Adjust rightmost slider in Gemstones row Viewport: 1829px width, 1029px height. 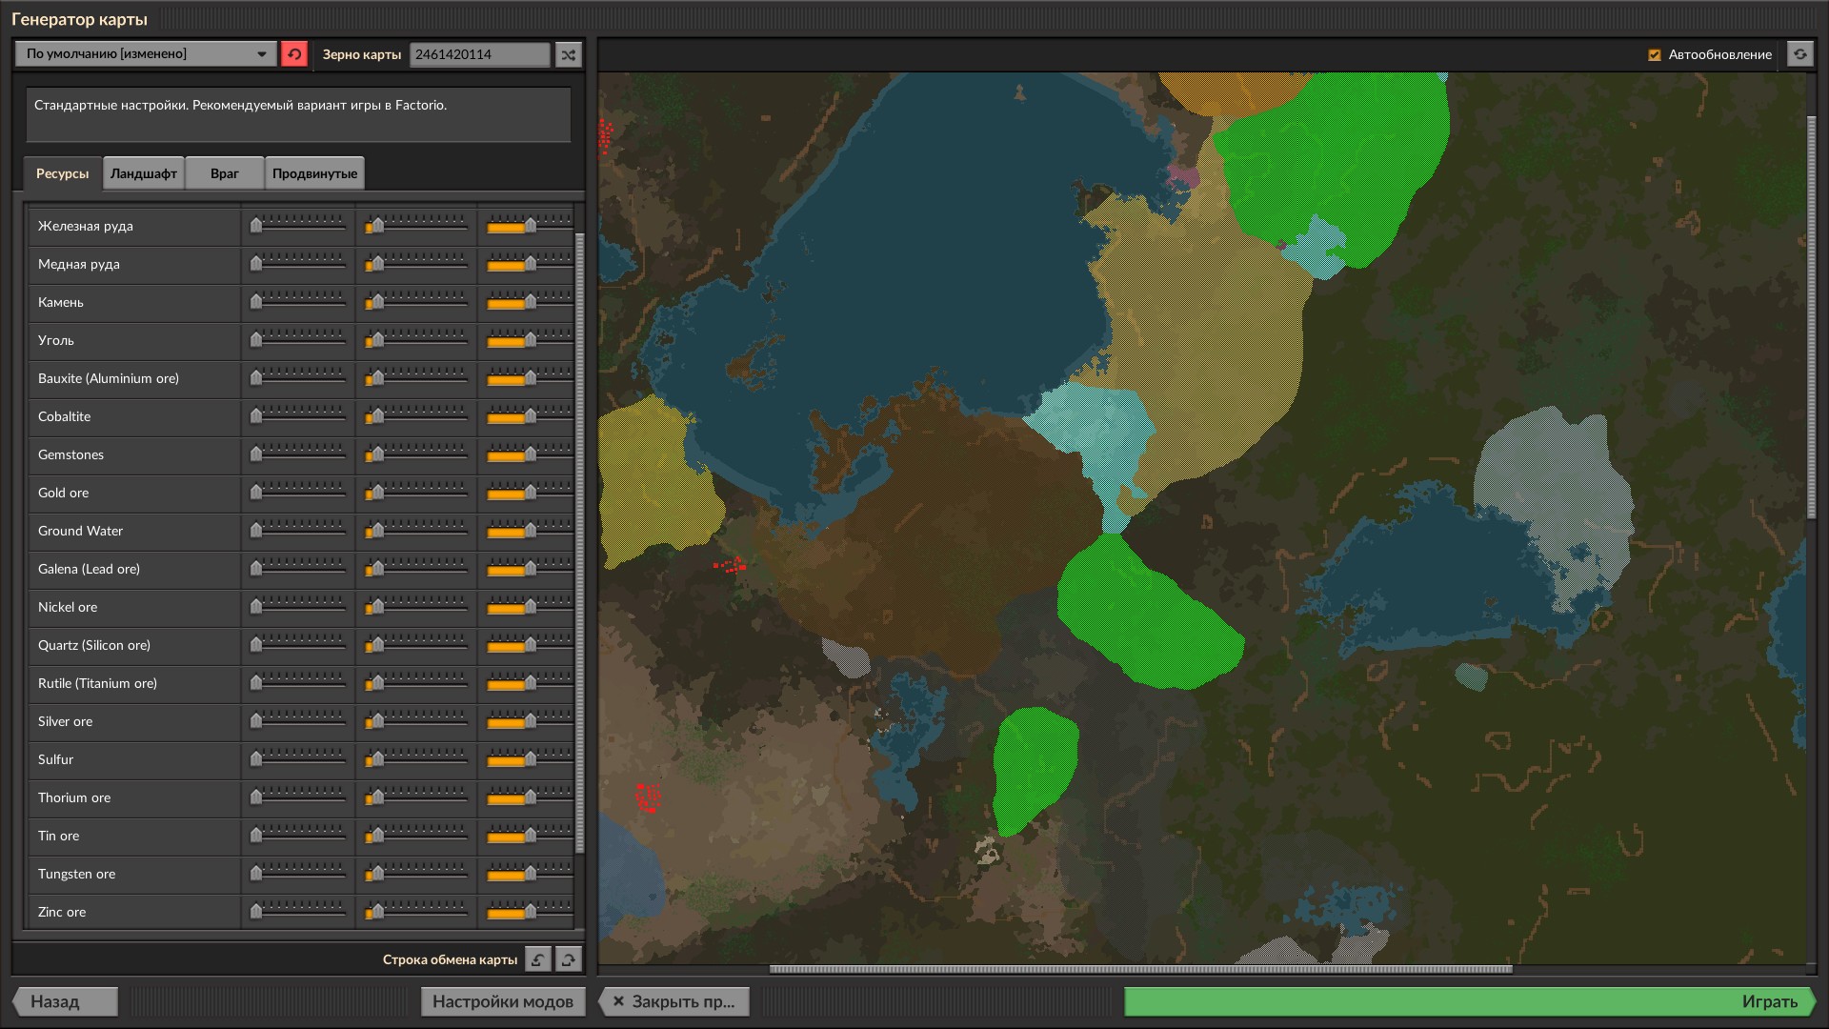tap(530, 454)
